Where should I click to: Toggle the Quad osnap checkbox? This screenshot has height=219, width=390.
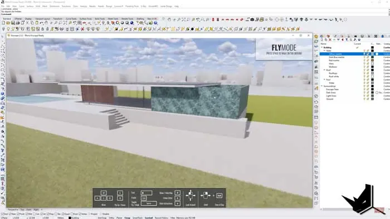tap(64, 214)
